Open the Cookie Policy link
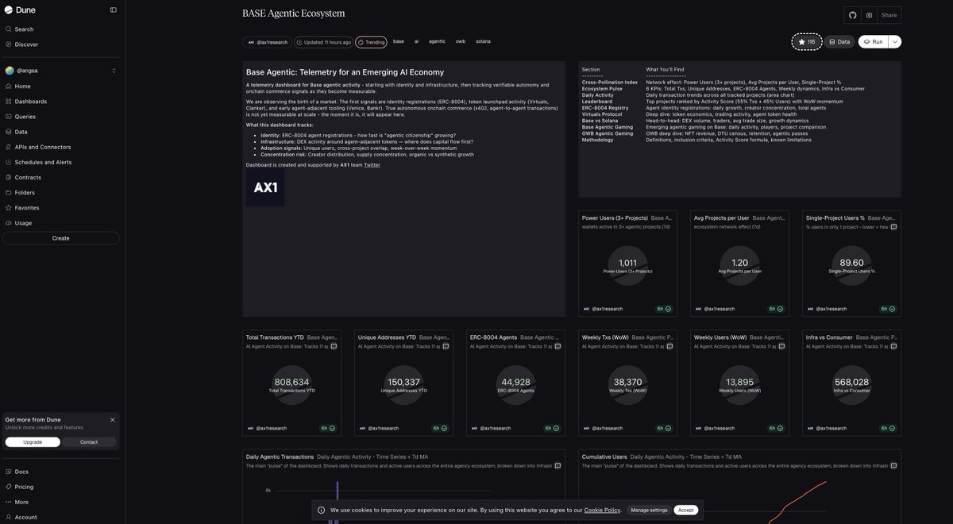 602,510
